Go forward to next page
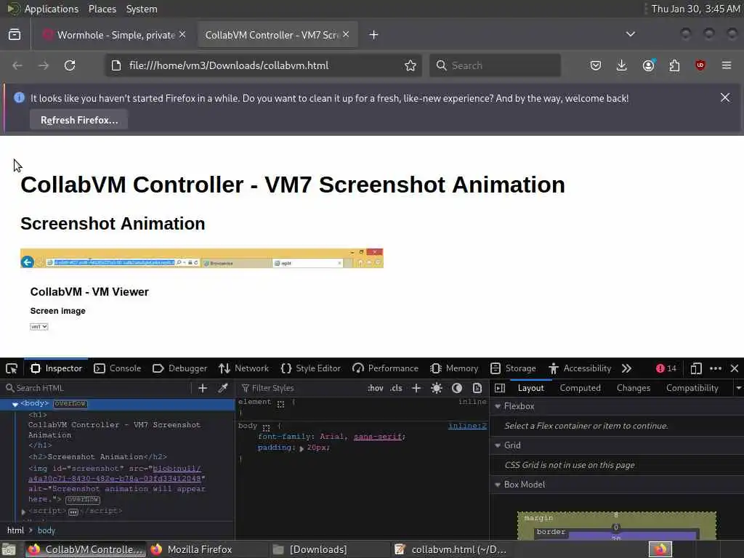This screenshot has width=744, height=558. click(x=44, y=65)
